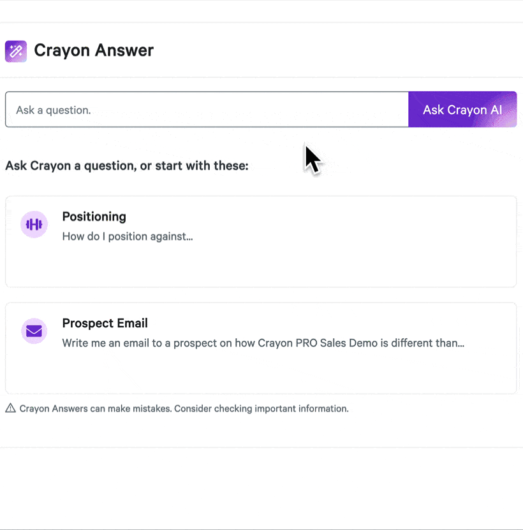Screen dimensions: 523x530
Task: Select the Prospect Email suggestion title
Action: click(x=105, y=323)
